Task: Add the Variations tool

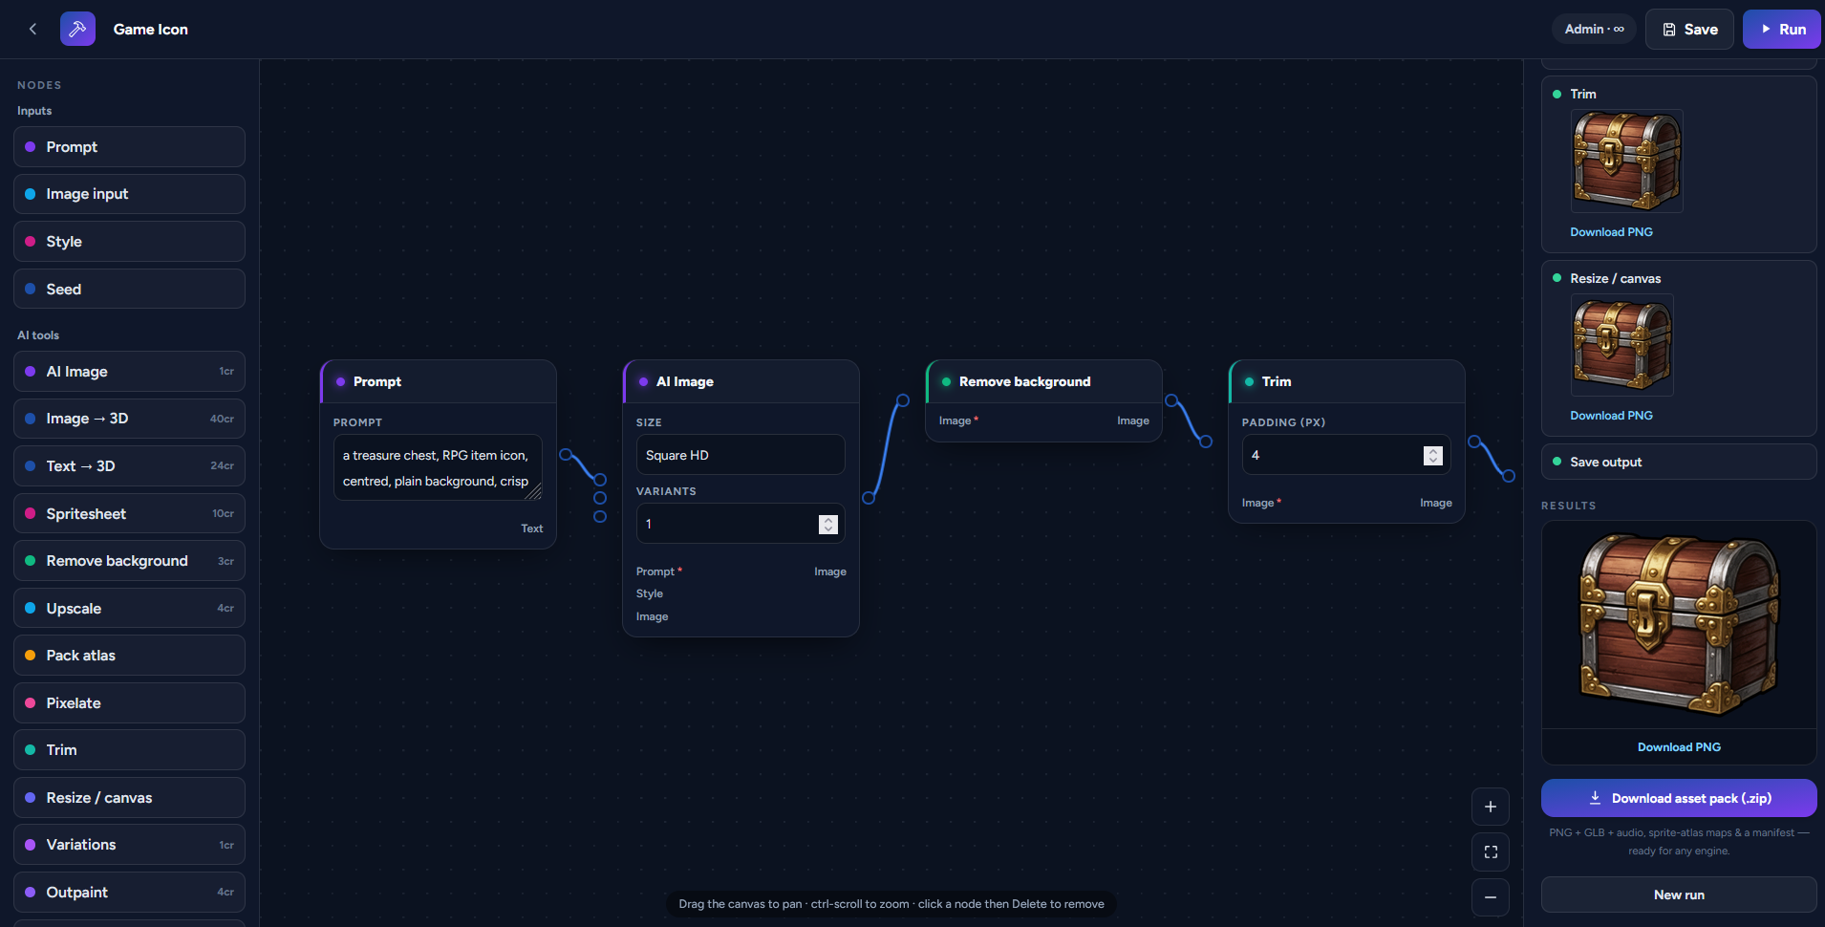Action: (x=129, y=845)
